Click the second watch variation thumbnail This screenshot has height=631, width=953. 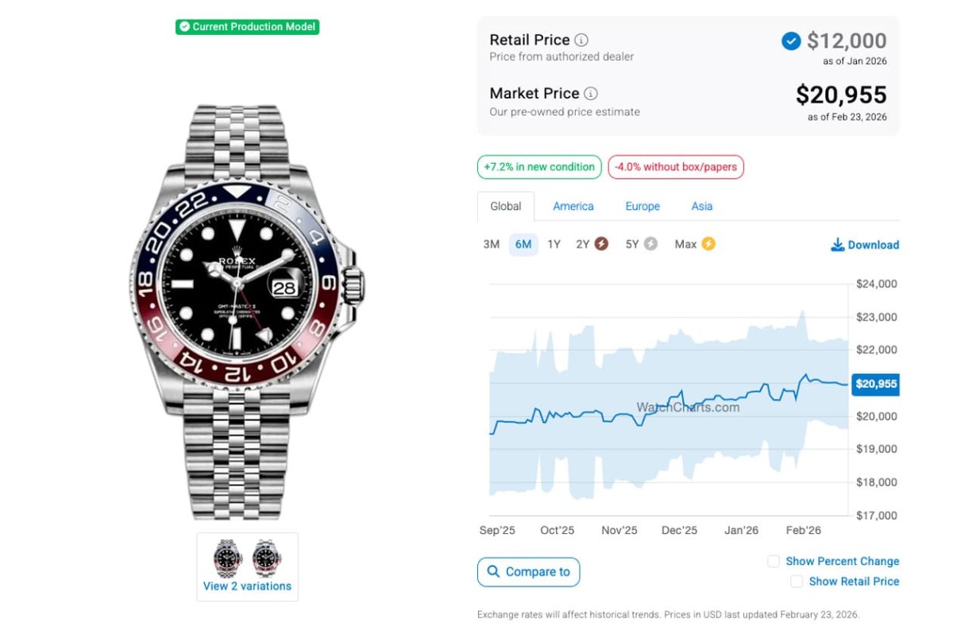click(267, 558)
